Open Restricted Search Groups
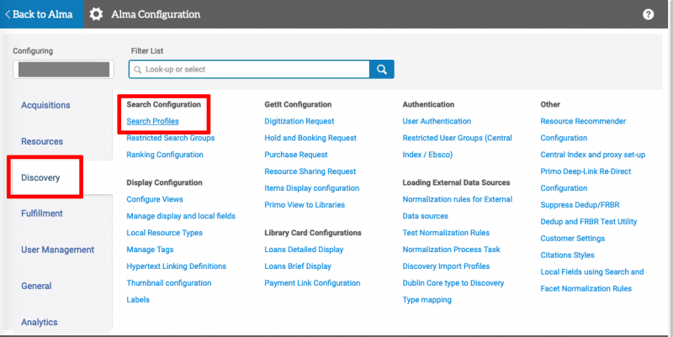673x337 pixels. click(171, 138)
